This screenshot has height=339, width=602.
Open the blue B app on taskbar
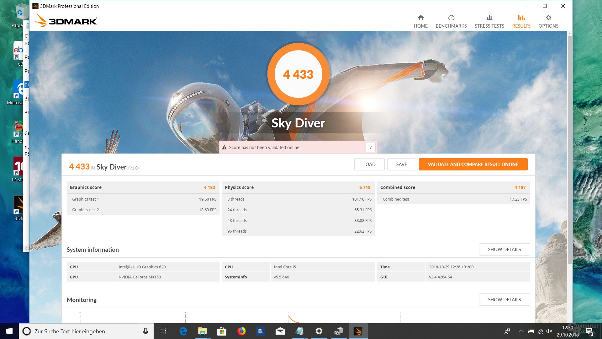coord(260,331)
